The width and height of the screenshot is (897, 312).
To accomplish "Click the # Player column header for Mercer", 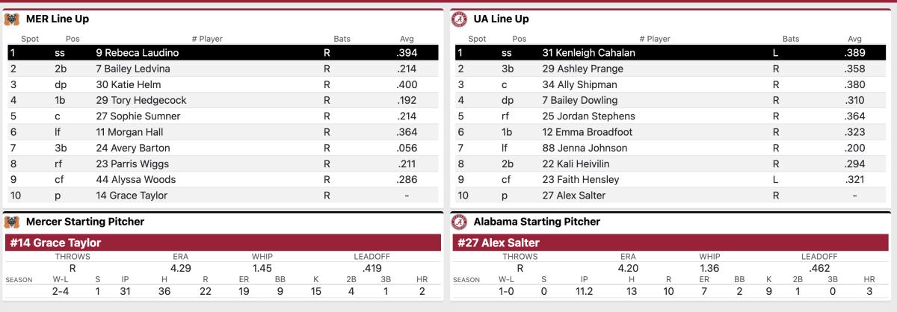I will point(207,39).
